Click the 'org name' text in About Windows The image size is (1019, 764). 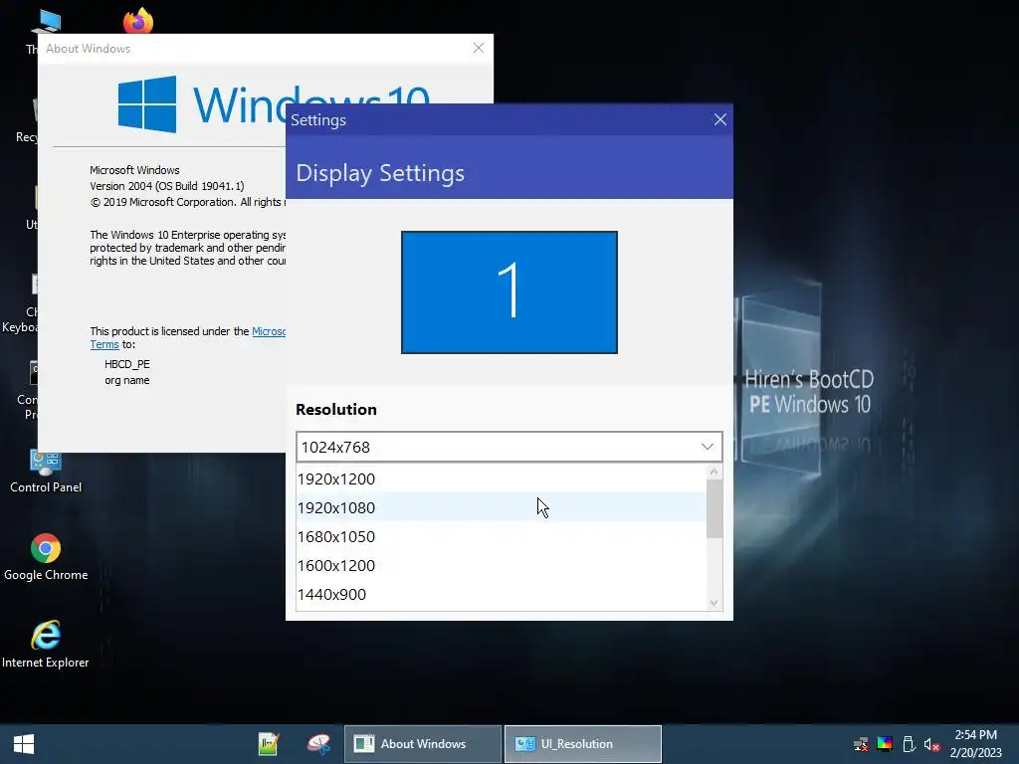pos(126,380)
